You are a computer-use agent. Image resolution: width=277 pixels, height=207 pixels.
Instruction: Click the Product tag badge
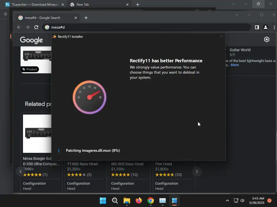coord(30,69)
